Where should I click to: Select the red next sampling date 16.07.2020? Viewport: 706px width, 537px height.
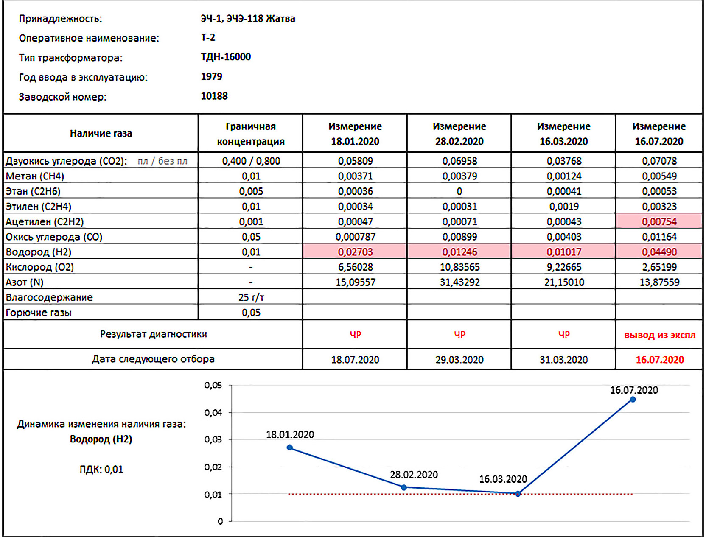[659, 360]
